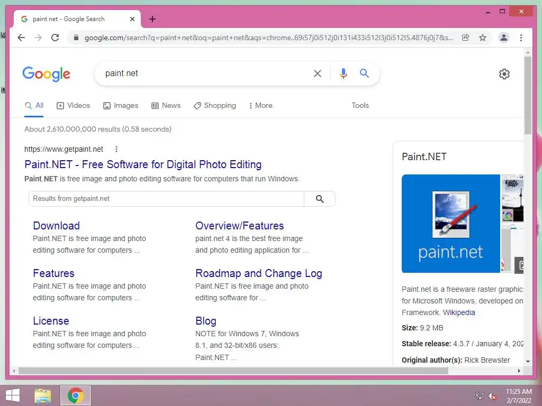542x406 pixels.
Task: Click the https://www.getpaint.net URL text
Action: tap(64, 149)
